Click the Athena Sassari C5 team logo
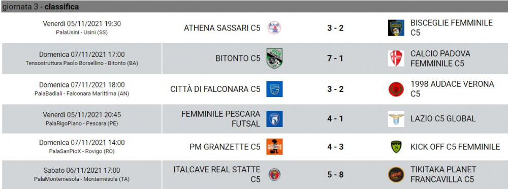This screenshot has width=508, height=189. 274,28
